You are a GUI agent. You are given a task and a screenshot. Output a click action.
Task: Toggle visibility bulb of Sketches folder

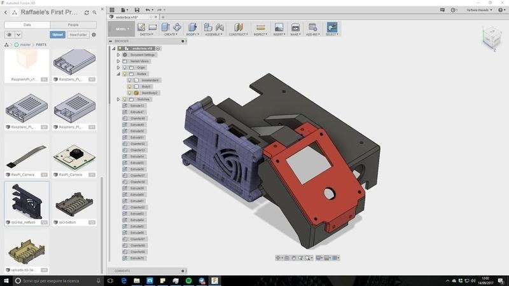click(x=125, y=99)
